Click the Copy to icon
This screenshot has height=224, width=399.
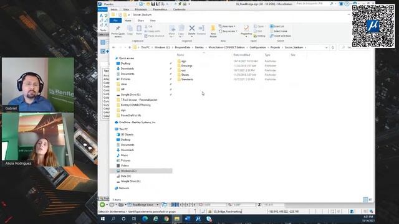(x=181, y=29)
